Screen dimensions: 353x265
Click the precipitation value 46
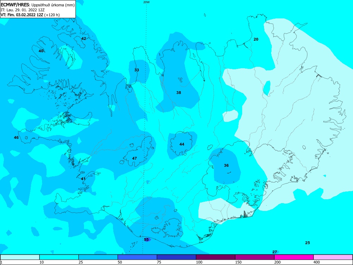[x=16, y=137]
